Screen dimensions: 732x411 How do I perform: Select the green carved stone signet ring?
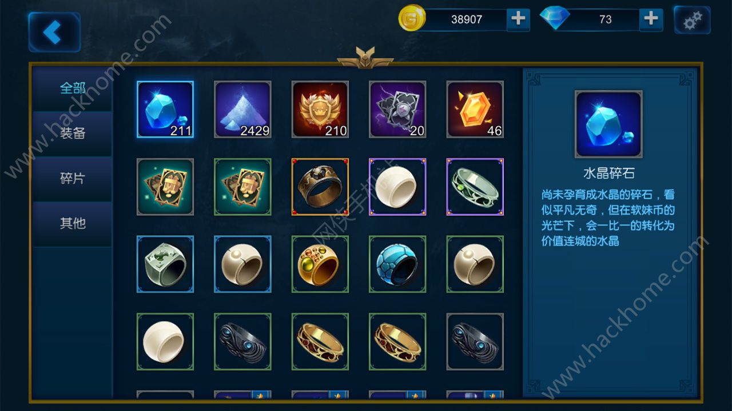click(x=165, y=264)
